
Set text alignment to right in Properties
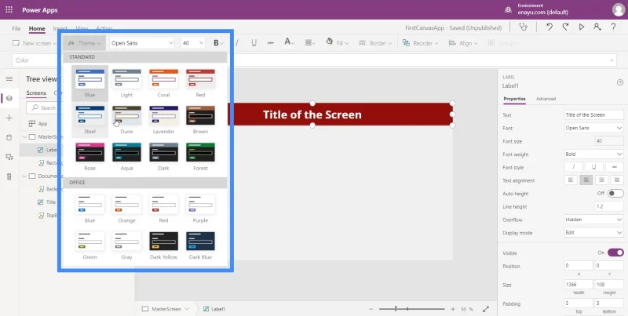(601, 180)
